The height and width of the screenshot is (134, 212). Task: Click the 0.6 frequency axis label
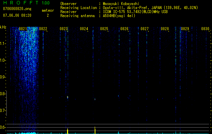[x=3, y=127]
